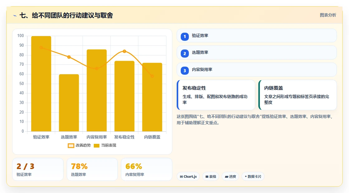Toggle the 改善趋势 legend swatch

pyautogui.click(x=71, y=146)
